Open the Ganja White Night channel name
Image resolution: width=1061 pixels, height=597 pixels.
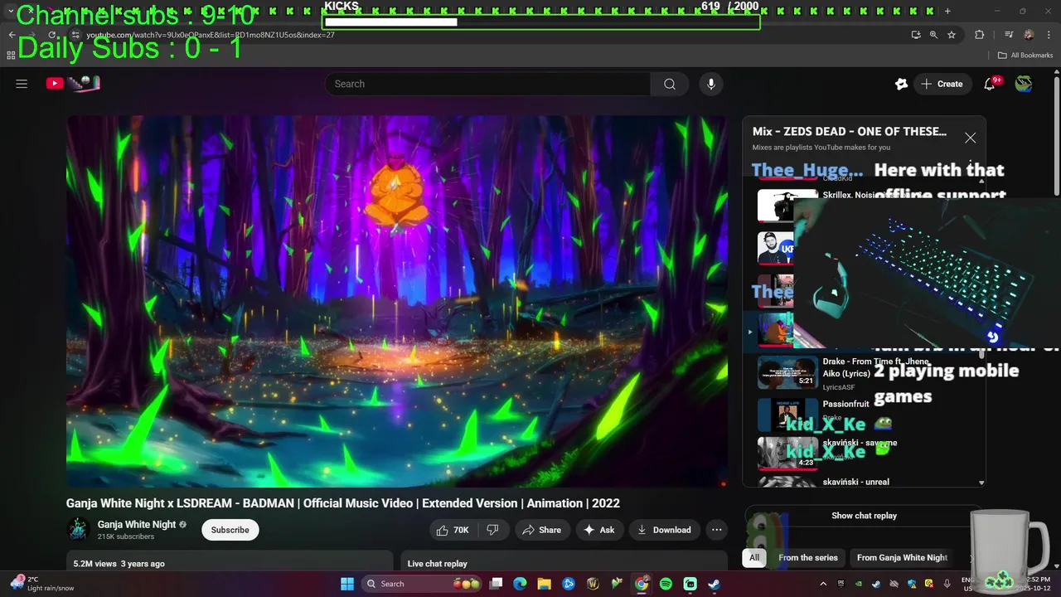137,524
